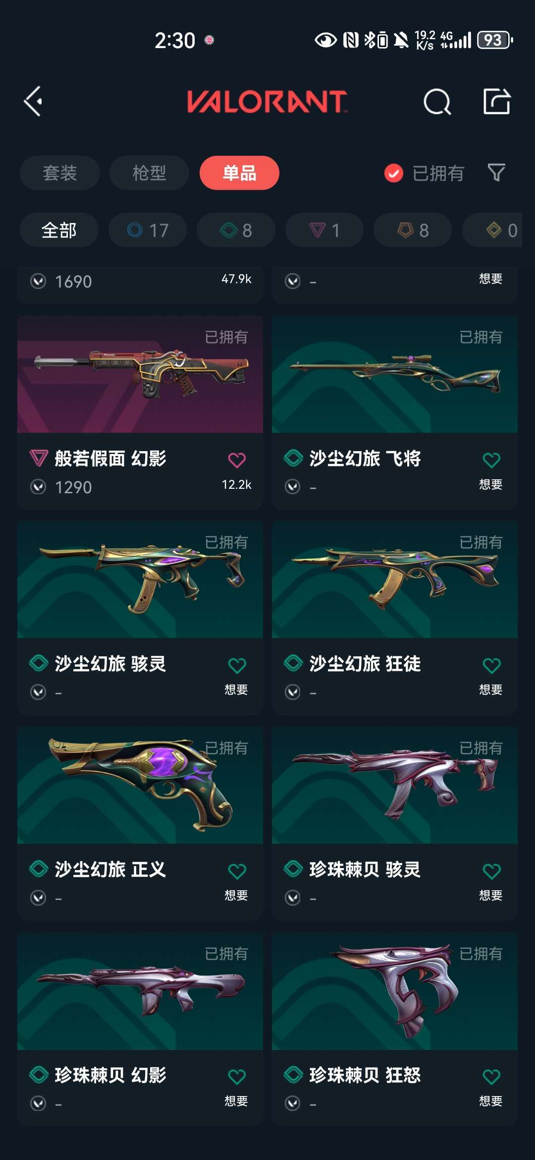Viewport: 535px width, 1160px height.
Task: Tap the back arrow icon
Action: pyautogui.click(x=33, y=102)
